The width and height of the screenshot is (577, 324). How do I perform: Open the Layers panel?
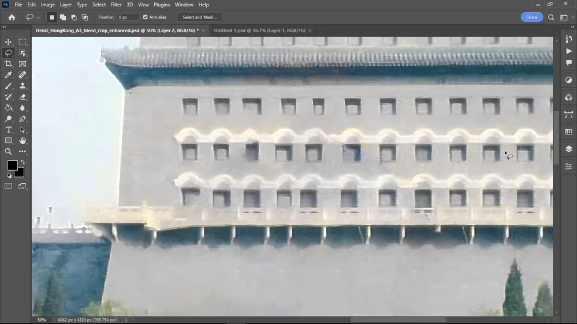(x=568, y=149)
